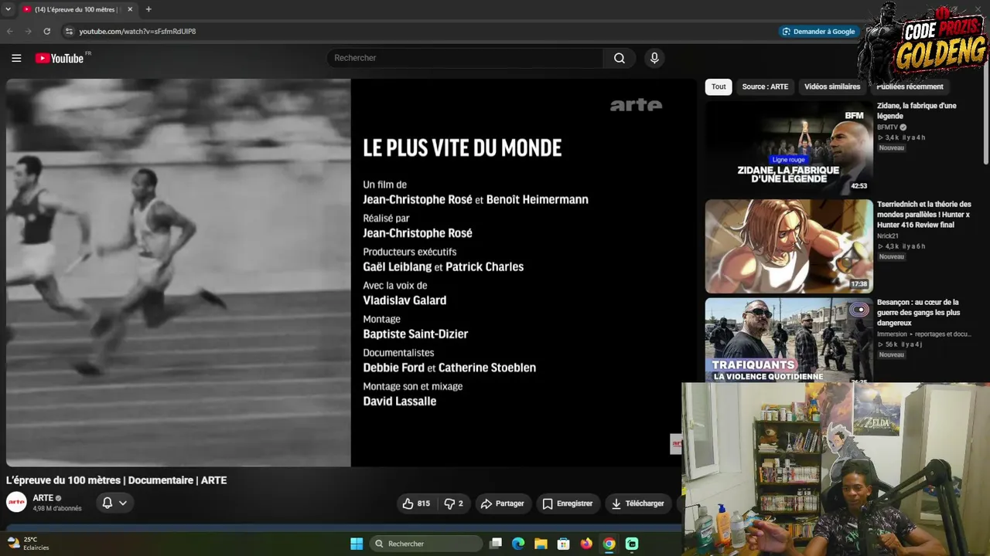The height and width of the screenshot is (556, 990).
Task: Open the Trafiquants video thumbnail
Action: coord(789,340)
